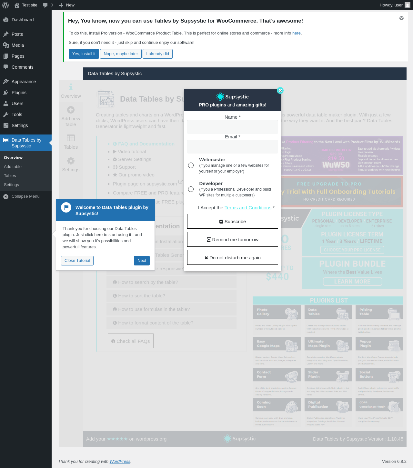Click Yes, install it button
Image resolution: width=413 pixels, height=468 pixels.
[x=84, y=54]
